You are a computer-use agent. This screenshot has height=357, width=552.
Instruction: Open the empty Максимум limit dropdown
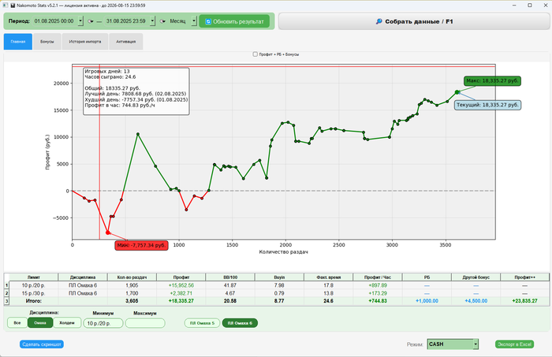coord(145,323)
